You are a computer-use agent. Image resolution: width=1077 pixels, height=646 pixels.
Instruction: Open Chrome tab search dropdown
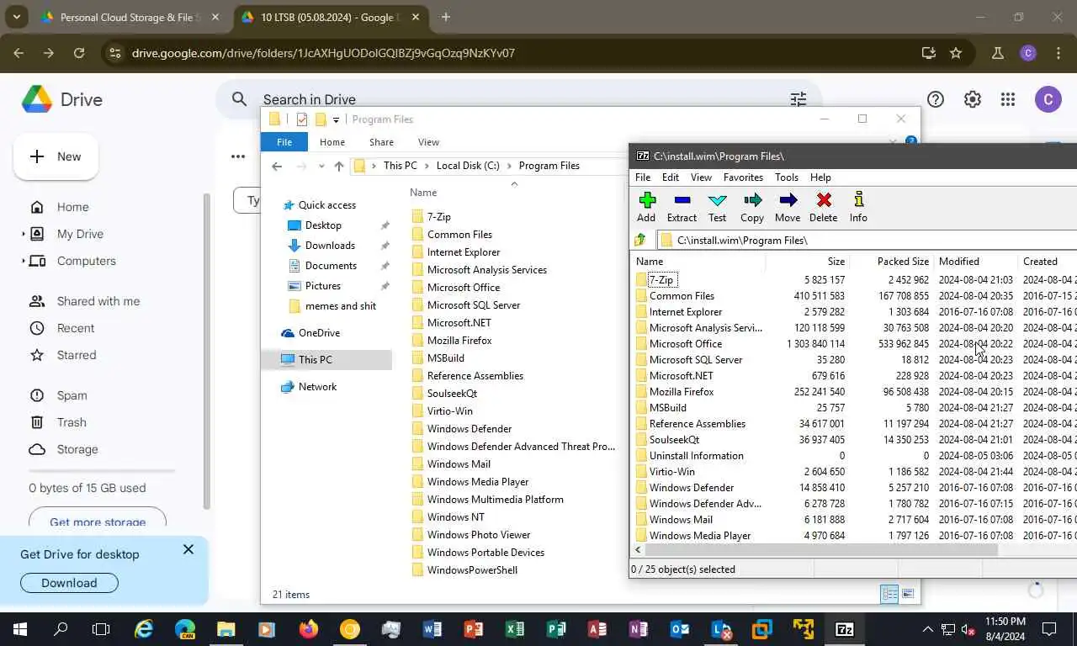tap(16, 17)
